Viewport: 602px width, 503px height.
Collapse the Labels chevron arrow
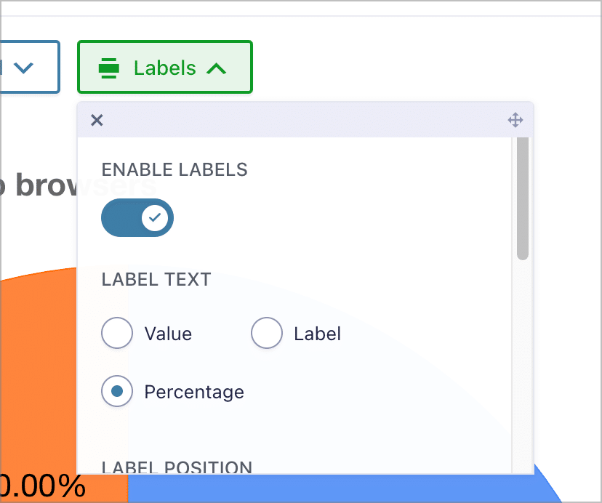[x=217, y=69]
